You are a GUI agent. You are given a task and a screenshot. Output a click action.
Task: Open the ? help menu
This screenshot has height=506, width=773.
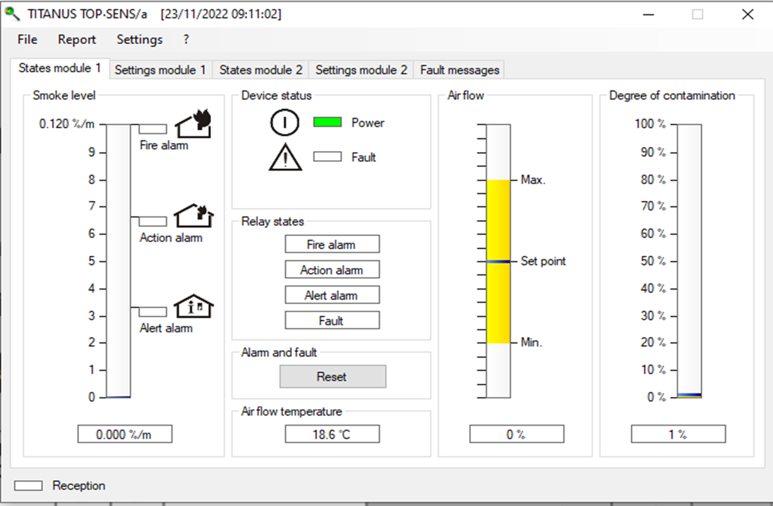coord(186,40)
